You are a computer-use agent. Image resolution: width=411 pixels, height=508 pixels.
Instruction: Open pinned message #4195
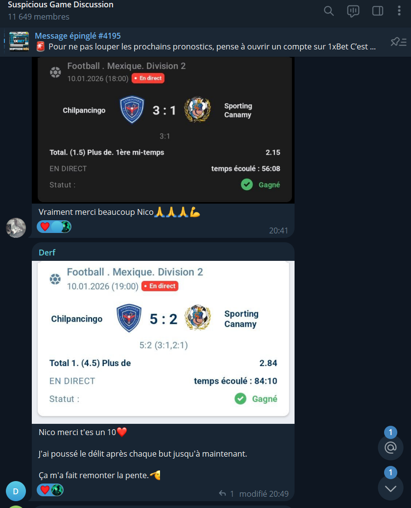(205, 42)
